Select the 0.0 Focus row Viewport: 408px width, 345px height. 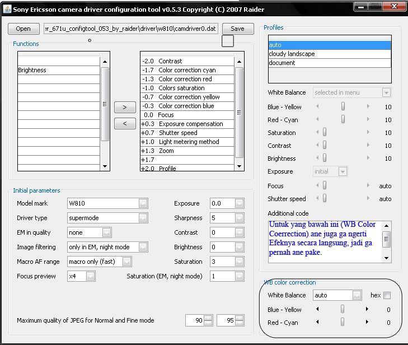tap(187, 115)
